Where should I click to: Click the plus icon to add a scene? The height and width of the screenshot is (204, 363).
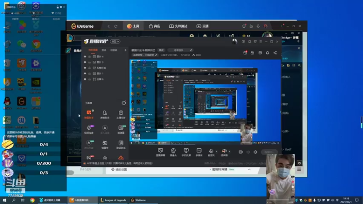tap(126, 50)
